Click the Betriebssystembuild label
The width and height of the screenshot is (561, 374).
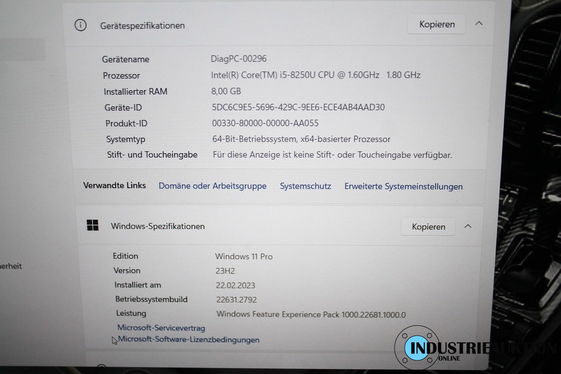click(x=151, y=299)
